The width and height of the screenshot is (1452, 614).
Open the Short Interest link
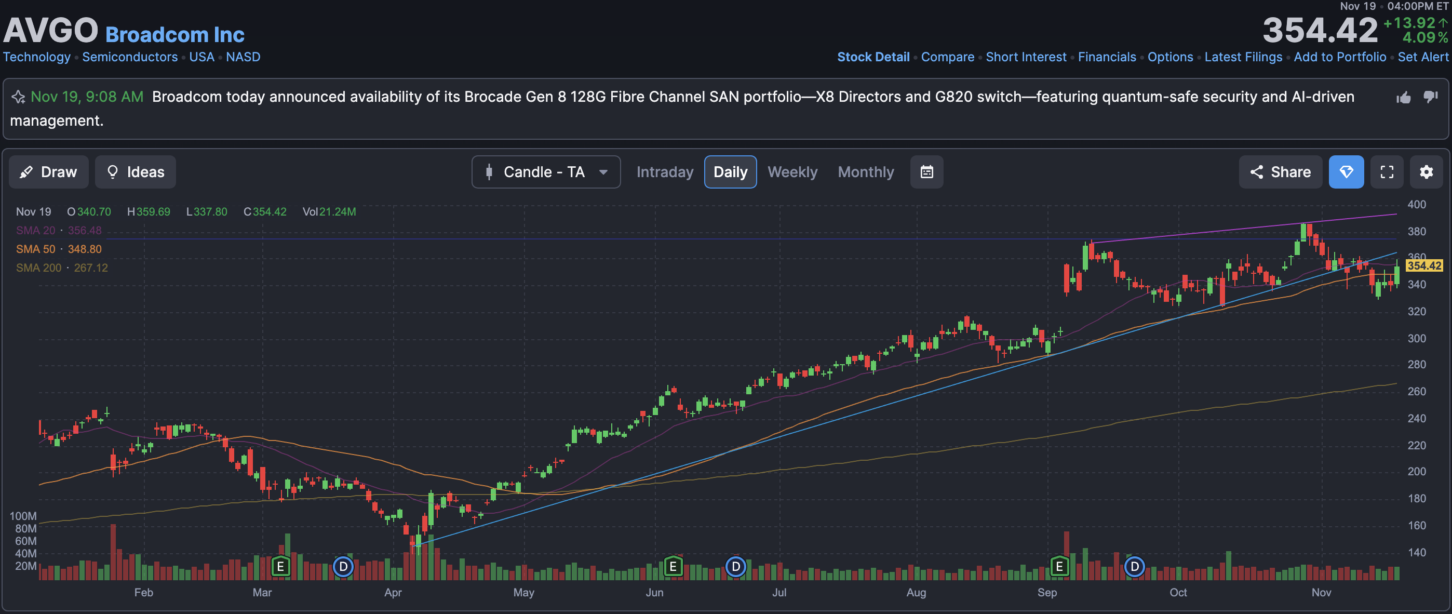tap(1026, 57)
